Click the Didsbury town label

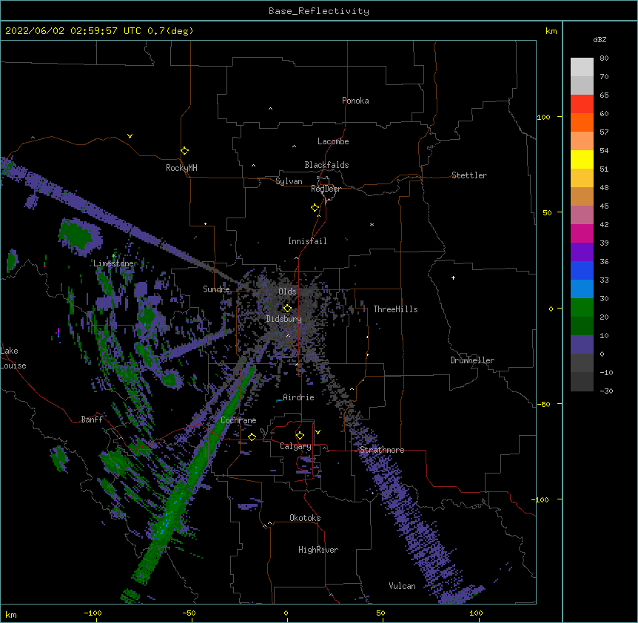283,319
